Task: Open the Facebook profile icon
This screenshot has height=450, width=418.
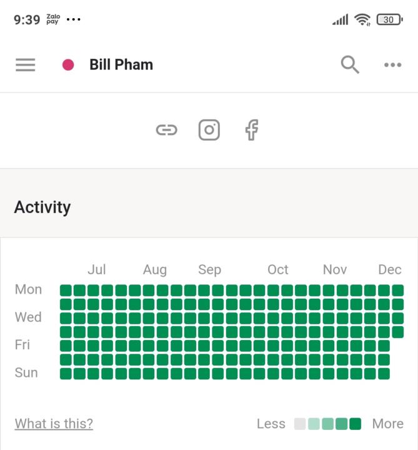Action: pyautogui.click(x=251, y=130)
